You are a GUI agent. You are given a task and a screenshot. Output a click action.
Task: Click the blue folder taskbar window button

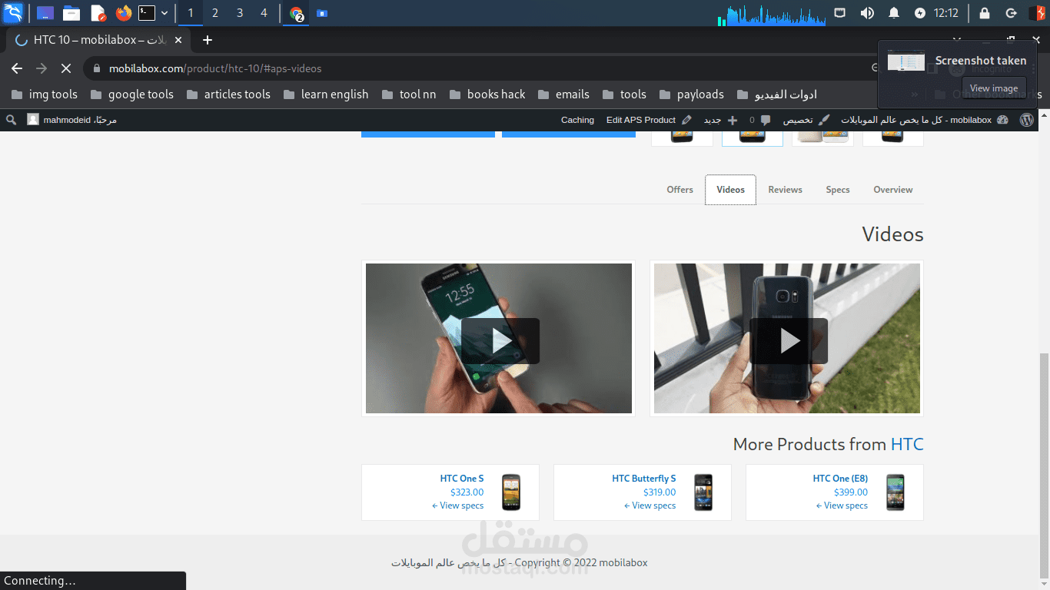click(322, 13)
